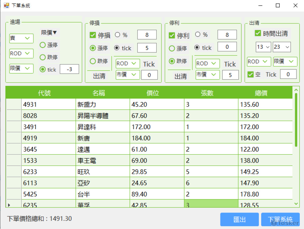Click the 限價▼ selector in 進場 panel

click(49, 33)
